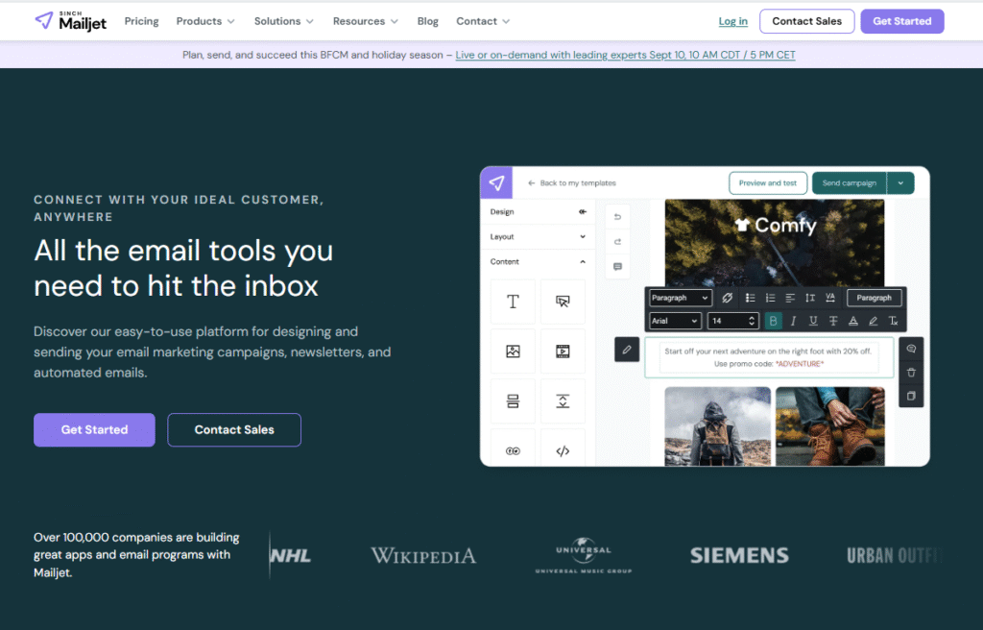Screen dimensions: 983x630
Task: Open the text alignment icon
Action: (790, 298)
